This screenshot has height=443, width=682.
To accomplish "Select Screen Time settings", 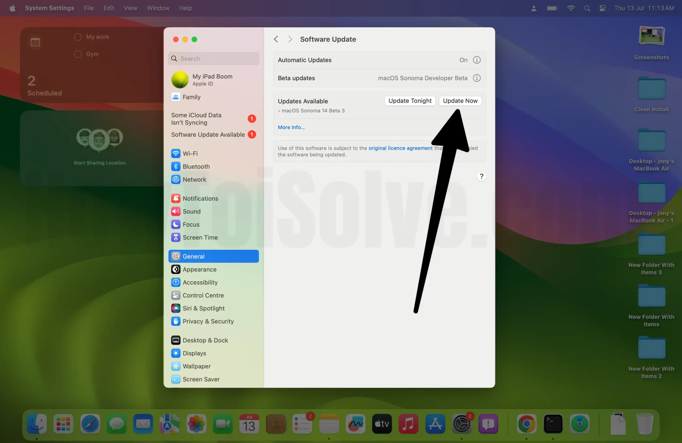I will coord(200,237).
